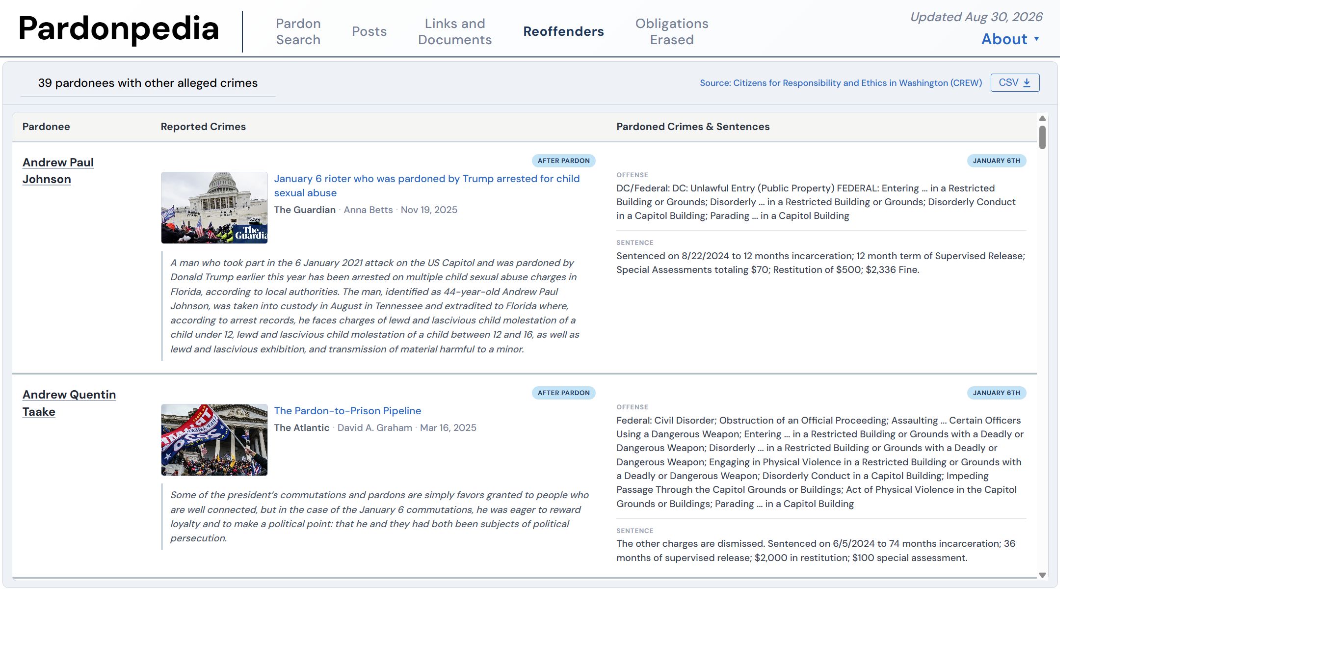Click the JANUARY 6TH badge in Taake's row
1319x668 pixels.
click(x=996, y=393)
